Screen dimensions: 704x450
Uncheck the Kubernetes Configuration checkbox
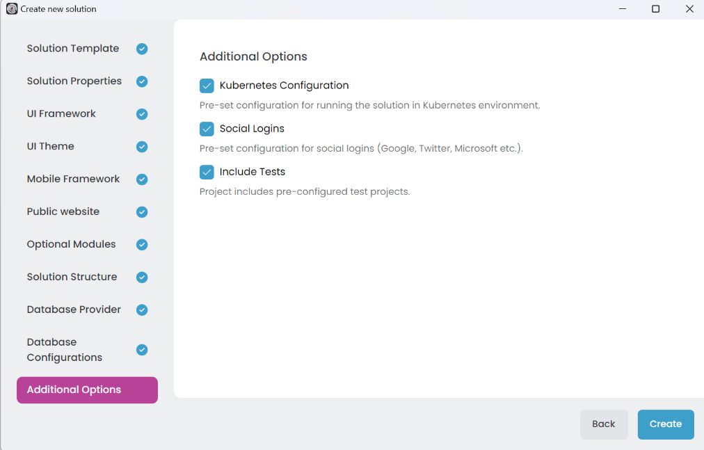(207, 86)
